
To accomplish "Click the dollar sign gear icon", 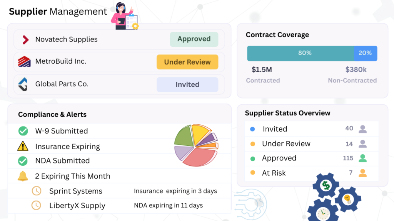I will tap(326, 186).
